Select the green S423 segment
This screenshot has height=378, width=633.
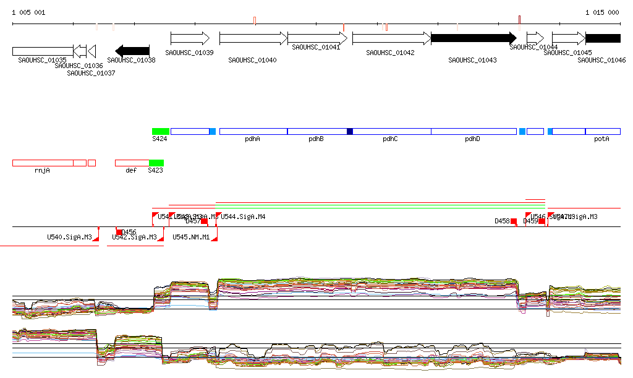point(156,163)
